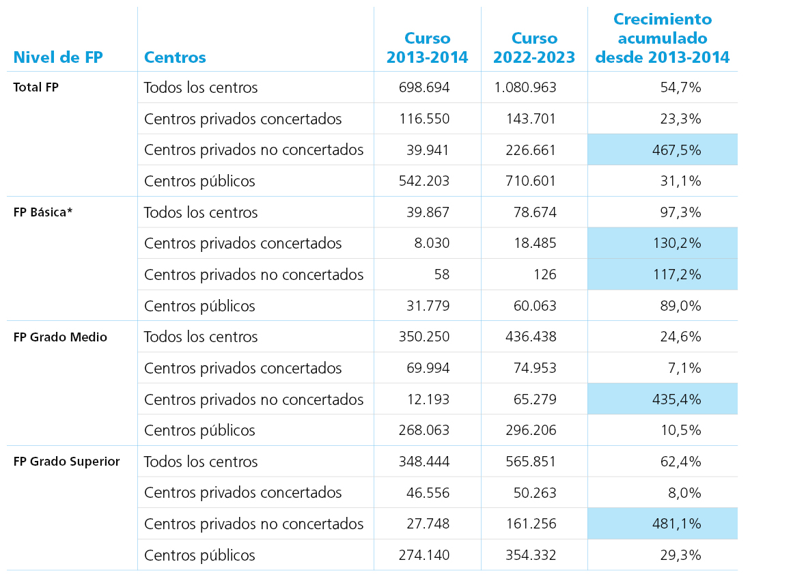The image size is (806, 577).
Task: Select the 354.332 value cell
Action: (531, 555)
